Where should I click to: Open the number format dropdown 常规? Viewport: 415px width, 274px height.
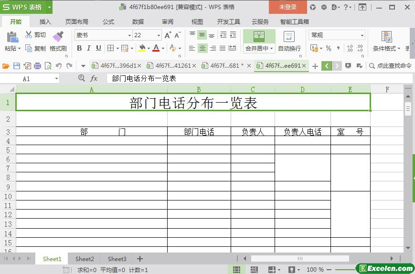click(x=337, y=35)
